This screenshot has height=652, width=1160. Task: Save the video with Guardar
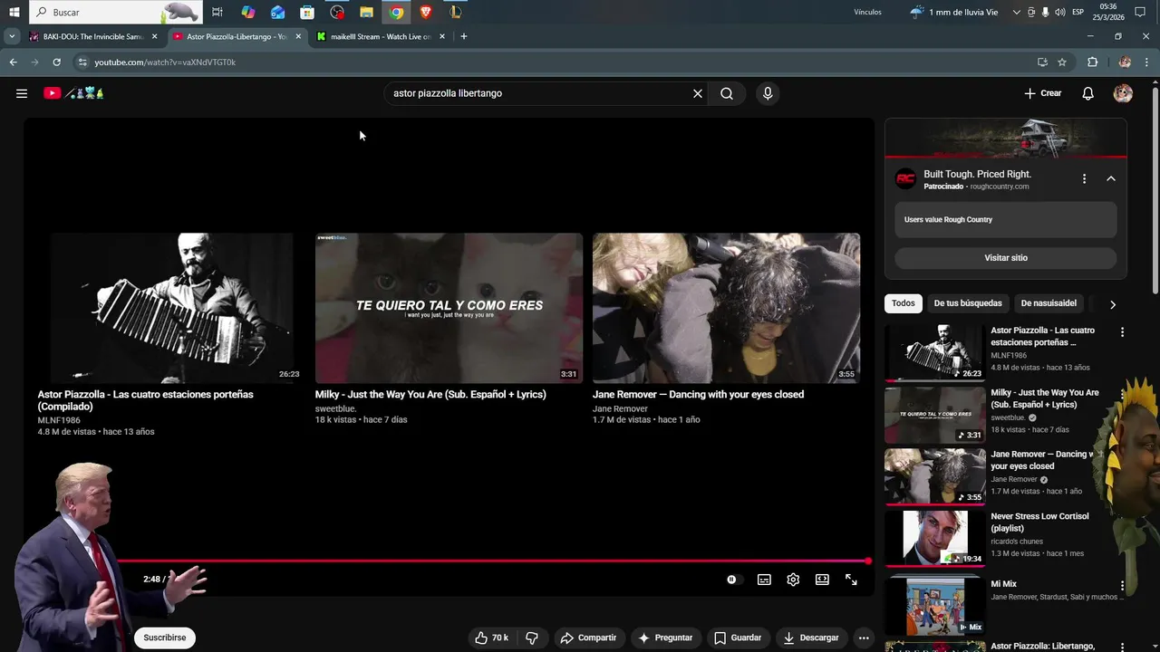point(738,638)
